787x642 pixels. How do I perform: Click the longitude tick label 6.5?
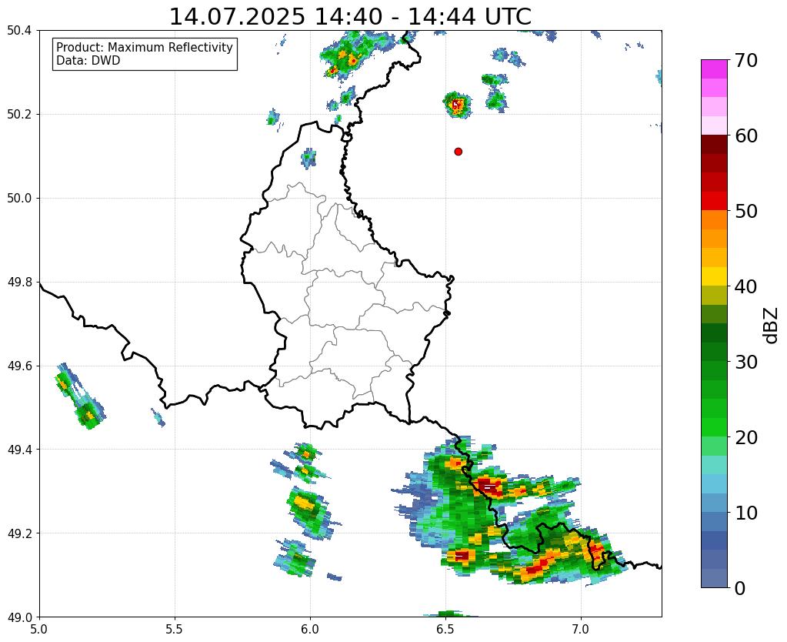(445, 629)
